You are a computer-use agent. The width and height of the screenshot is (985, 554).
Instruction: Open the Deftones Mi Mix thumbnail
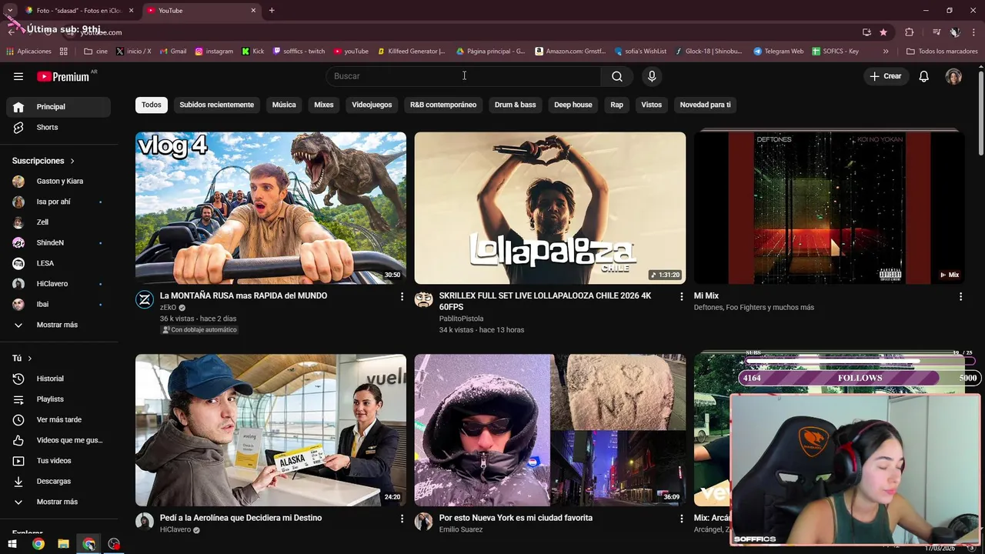tap(830, 208)
